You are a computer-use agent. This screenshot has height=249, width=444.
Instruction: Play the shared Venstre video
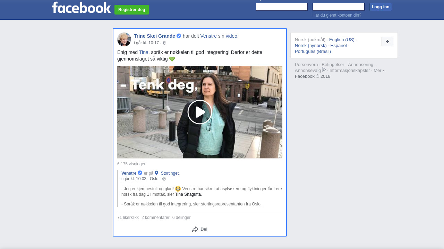point(200,112)
